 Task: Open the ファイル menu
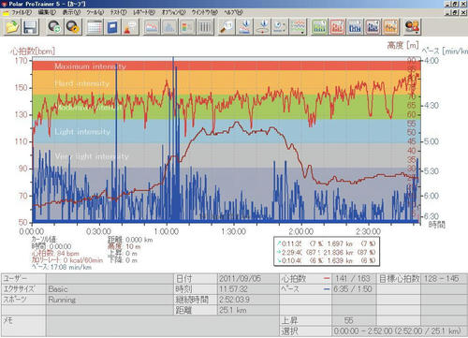click(x=21, y=12)
